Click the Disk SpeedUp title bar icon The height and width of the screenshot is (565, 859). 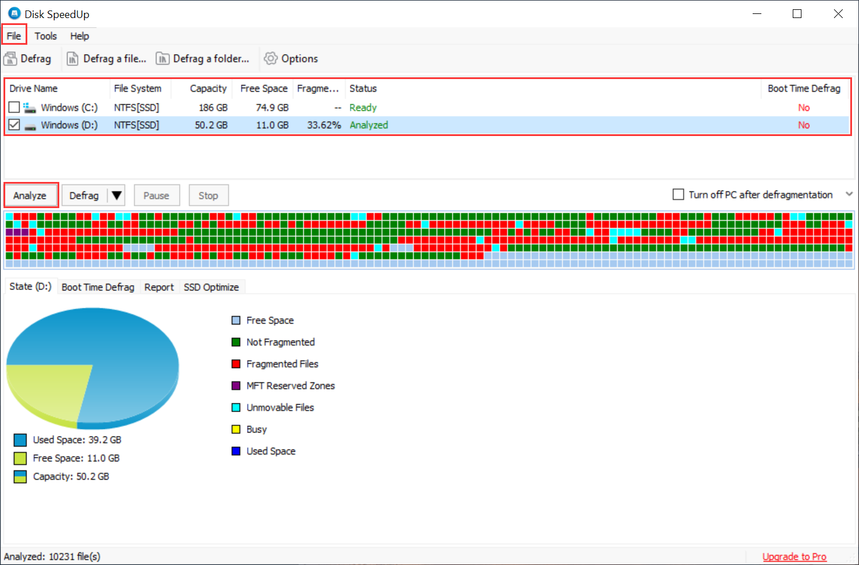(x=13, y=13)
